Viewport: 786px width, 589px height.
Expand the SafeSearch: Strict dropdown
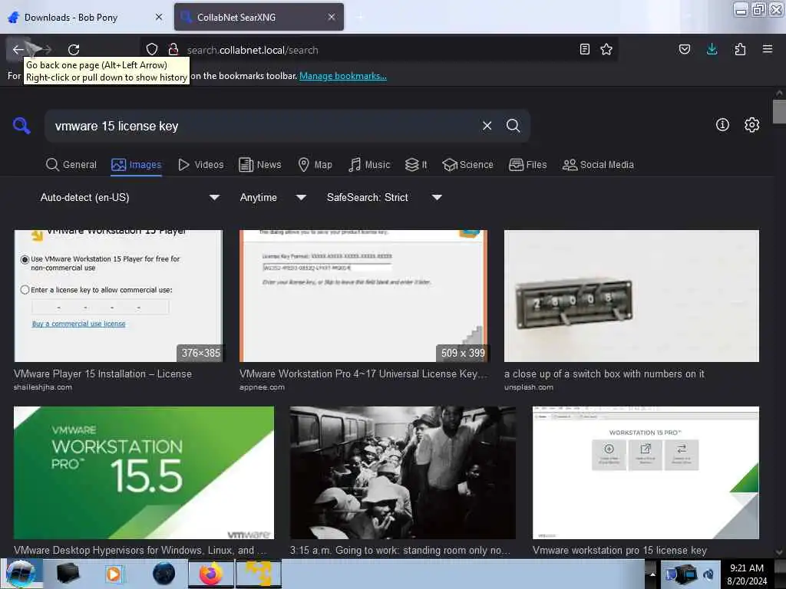pos(384,197)
